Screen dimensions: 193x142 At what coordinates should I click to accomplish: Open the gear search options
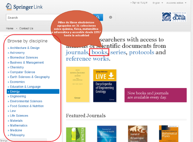(111, 17)
